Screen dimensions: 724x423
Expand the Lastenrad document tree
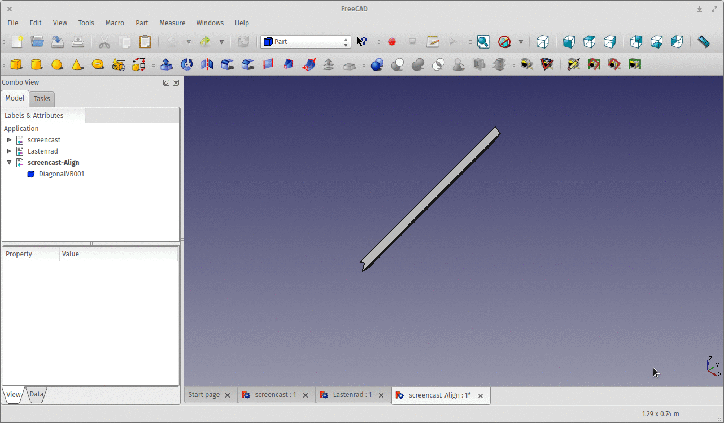[9, 151]
